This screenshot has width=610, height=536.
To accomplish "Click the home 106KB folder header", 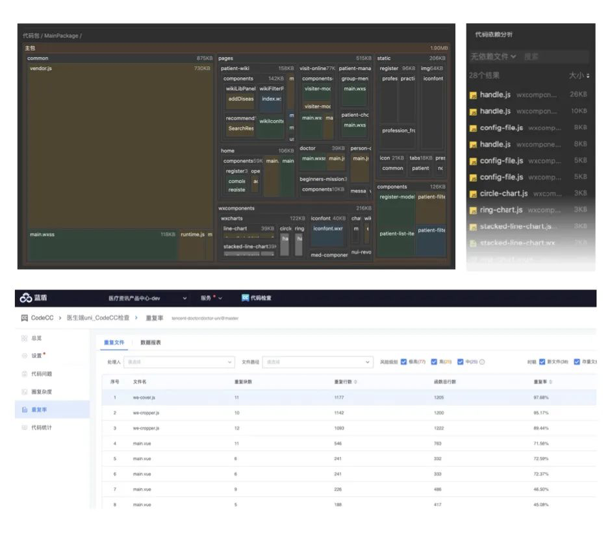I will (x=257, y=151).
